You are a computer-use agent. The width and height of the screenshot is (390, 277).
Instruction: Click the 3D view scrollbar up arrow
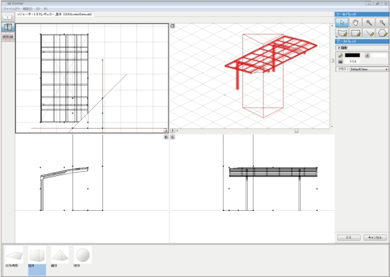[332, 25]
